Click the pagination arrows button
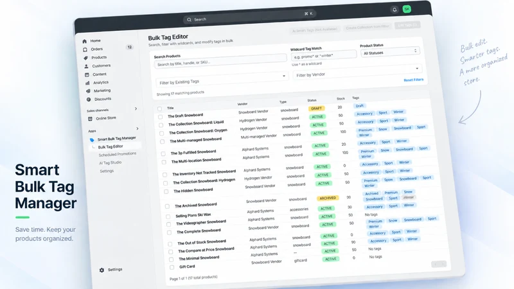514x289 pixels. point(439,264)
